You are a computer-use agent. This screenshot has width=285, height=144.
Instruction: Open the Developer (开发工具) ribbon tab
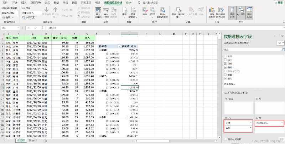click(86, 3)
